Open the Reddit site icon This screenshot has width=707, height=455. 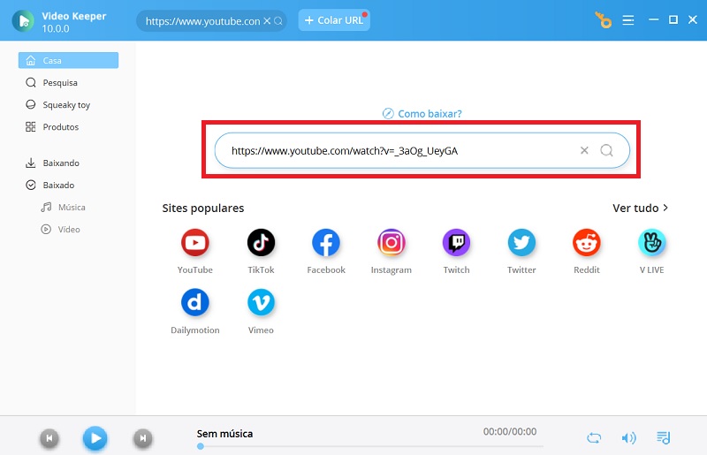click(x=586, y=243)
